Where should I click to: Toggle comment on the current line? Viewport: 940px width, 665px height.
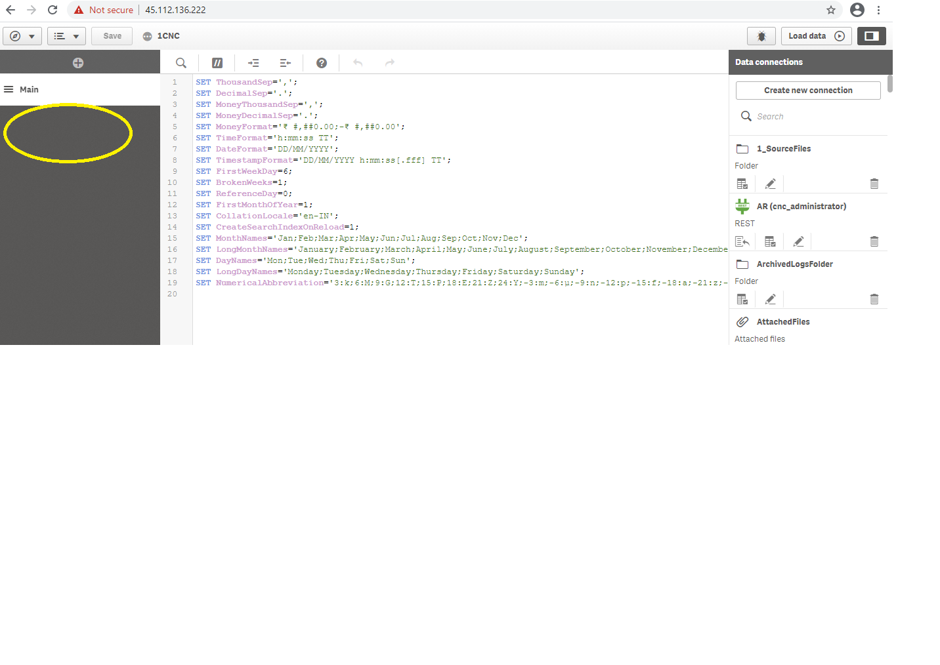tap(217, 63)
